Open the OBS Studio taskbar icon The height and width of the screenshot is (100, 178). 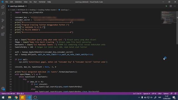coord(35,97)
